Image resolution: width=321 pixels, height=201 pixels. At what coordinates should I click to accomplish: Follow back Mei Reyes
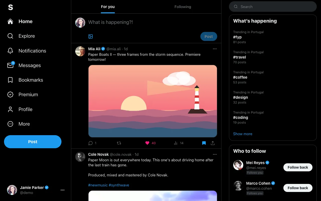coord(298,167)
